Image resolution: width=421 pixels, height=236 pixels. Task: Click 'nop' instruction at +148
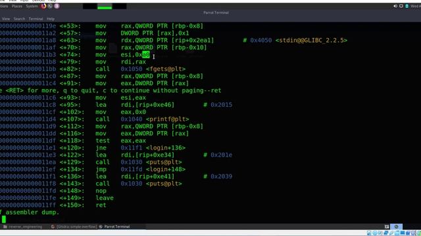pos(101,191)
